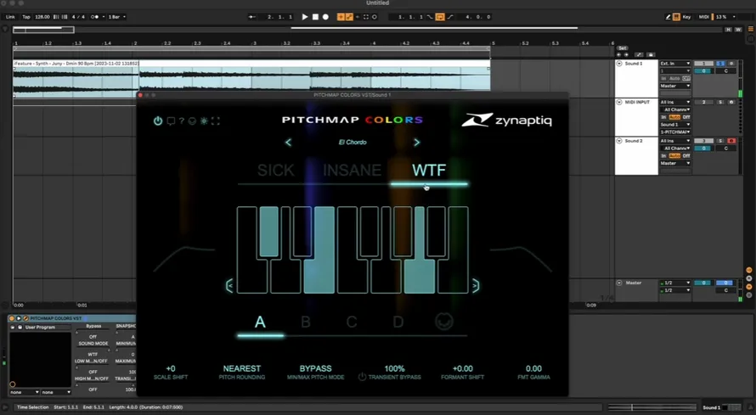Toggle the orange loop switch in transport
The width and height of the screenshot is (756, 415).
click(x=440, y=17)
